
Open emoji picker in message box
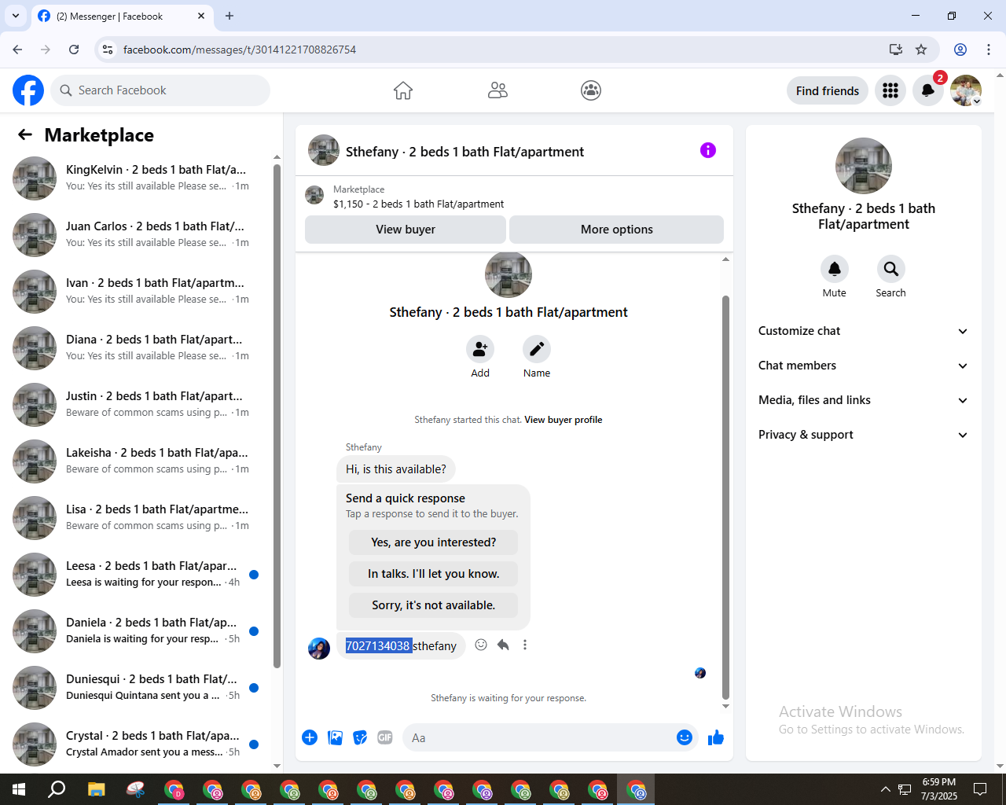(685, 737)
